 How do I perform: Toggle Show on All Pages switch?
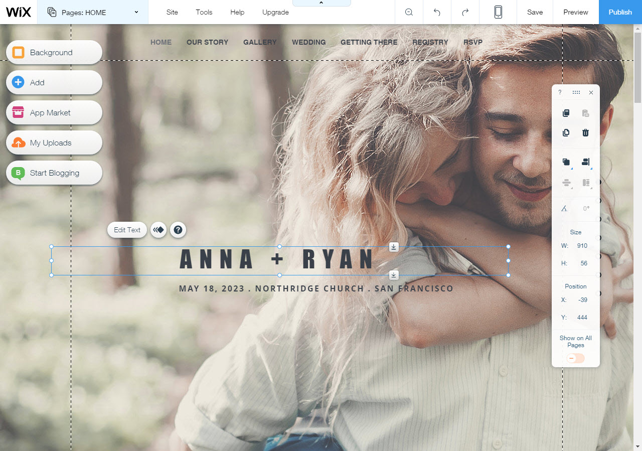(576, 358)
